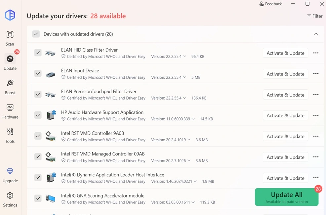Click Intel GNA Scoring Accelerator monitor icon
326x215 pixels.
pyautogui.click(x=51, y=198)
